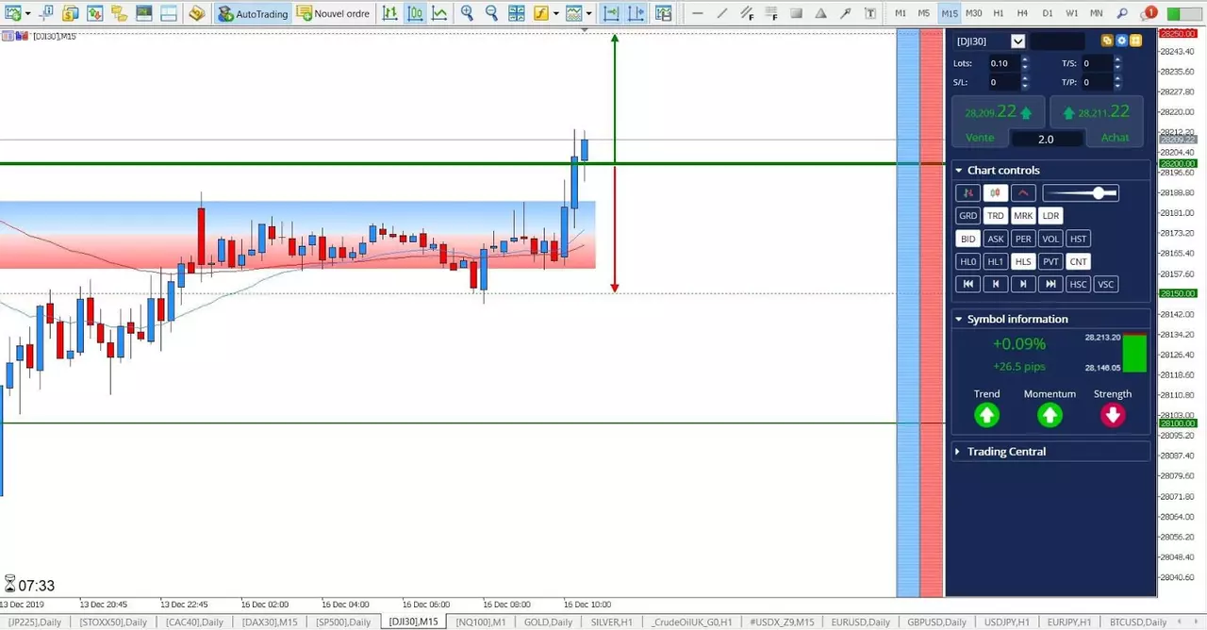Open the DJI30 symbol dropdown

(1017, 41)
